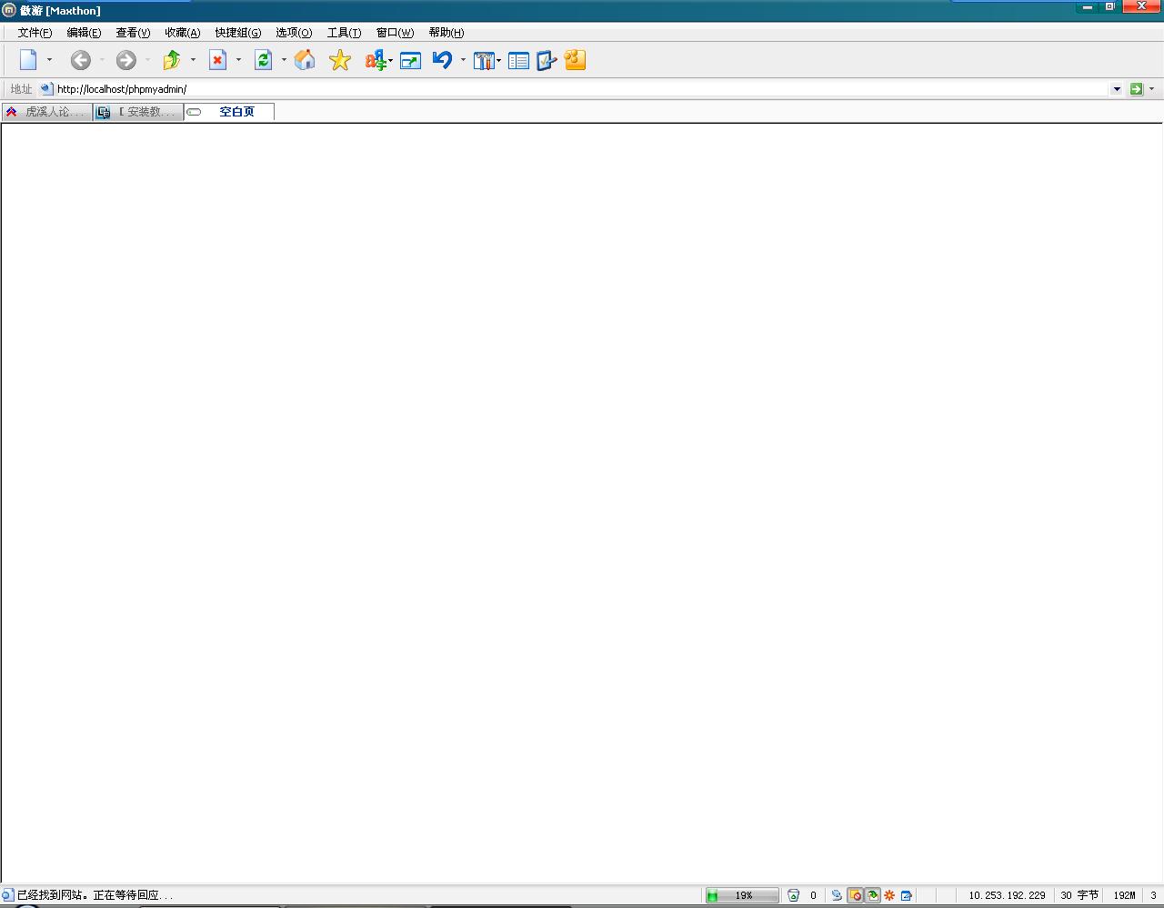The width and height of the screenshot is (1164, 908).
Task: Open the 编辑(E) menu
Action: (84, 33)
